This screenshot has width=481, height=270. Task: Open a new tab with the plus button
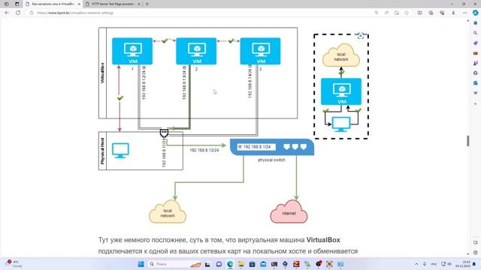pyautogui.click(x=147, y=4)
